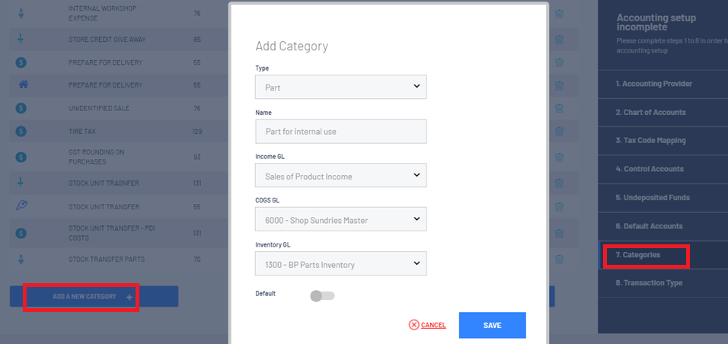Image resolution: width=728 pixels, height=344 pixels.
Task: Click Add A New Category button
Action: [x=93, y=297]
